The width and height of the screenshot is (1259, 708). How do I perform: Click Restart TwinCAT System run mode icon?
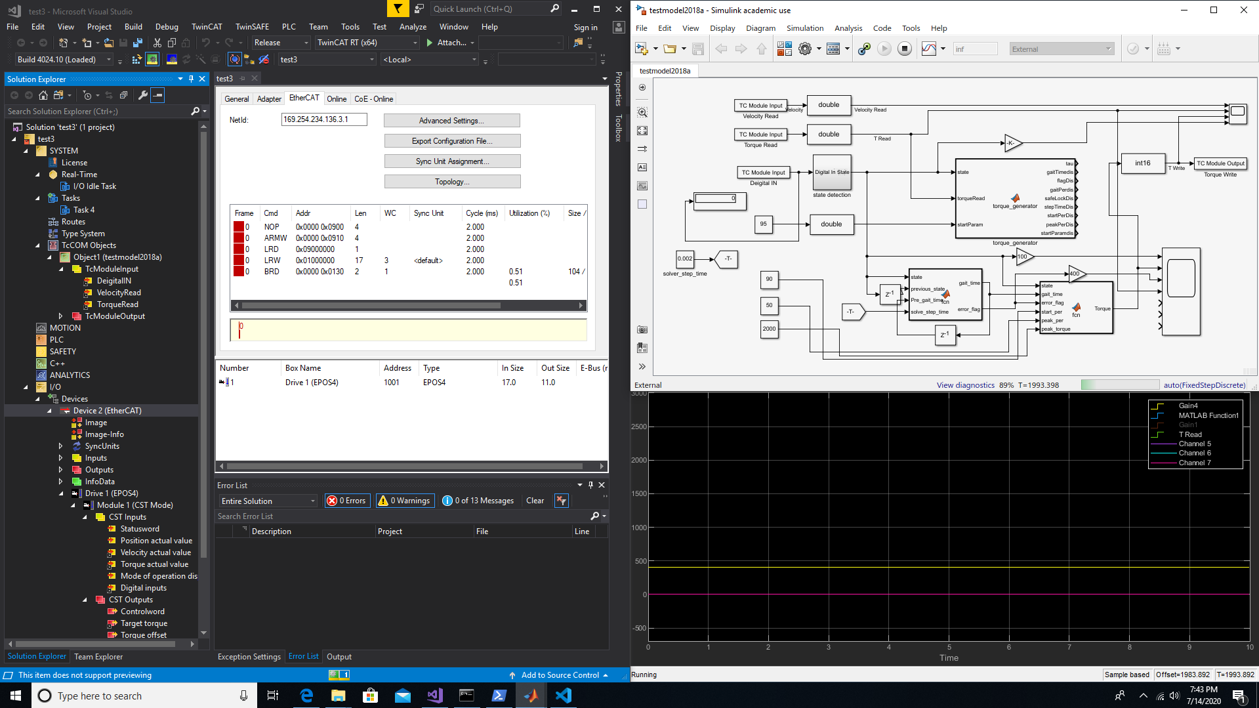[x=152, y=60]
